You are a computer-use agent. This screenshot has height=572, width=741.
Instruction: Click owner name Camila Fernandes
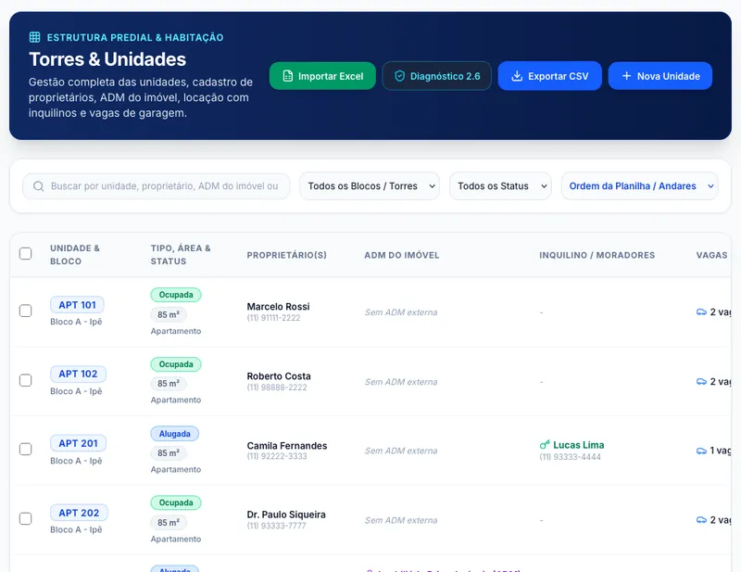pos(287,446)
